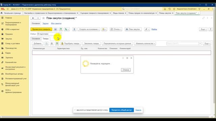This screenshot has height=121, width=216.
Task: Open the Отчеты dropdown
Action: click(x=116, y=29)
